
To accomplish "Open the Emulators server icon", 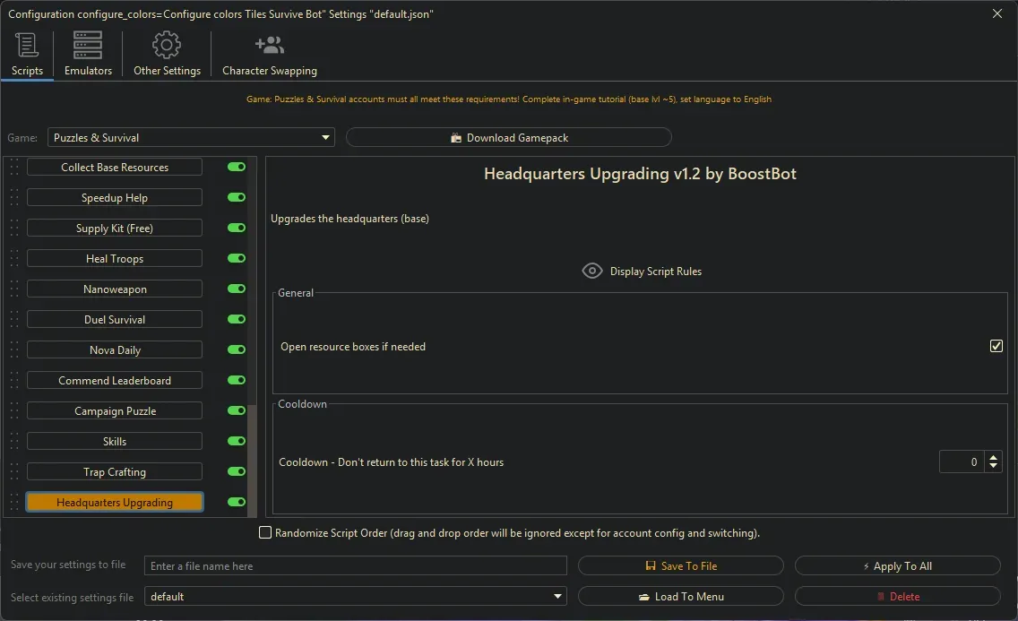I will coord(88,46).
